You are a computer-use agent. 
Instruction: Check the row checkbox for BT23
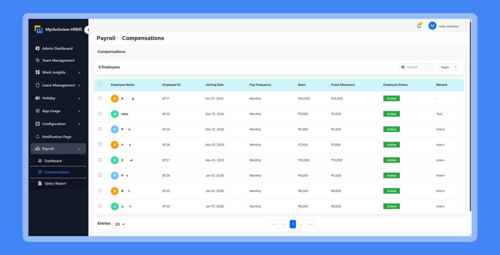[x=100, y=113]
